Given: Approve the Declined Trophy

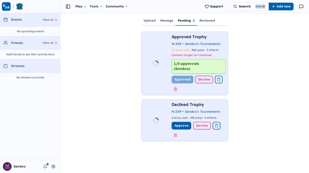Looking at the screenshot, I should click(x=181, y=126).
